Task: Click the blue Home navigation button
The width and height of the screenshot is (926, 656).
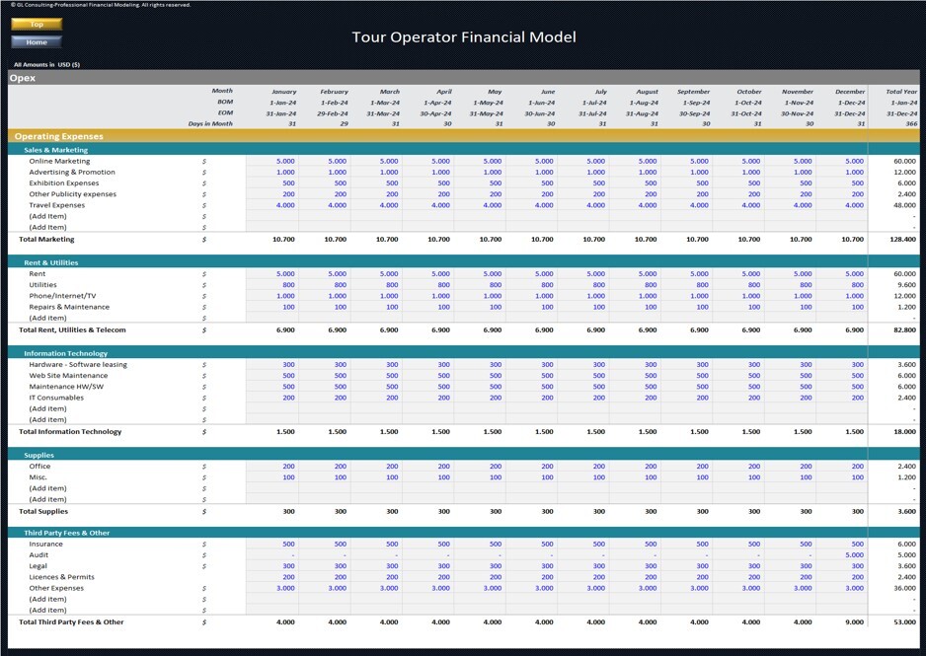Action: coord(36,41)
